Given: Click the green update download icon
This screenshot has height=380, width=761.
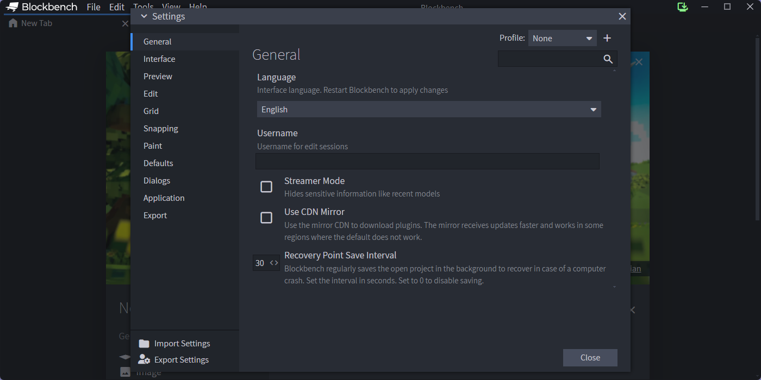Looking at the screenshot, I should point(683,7).
